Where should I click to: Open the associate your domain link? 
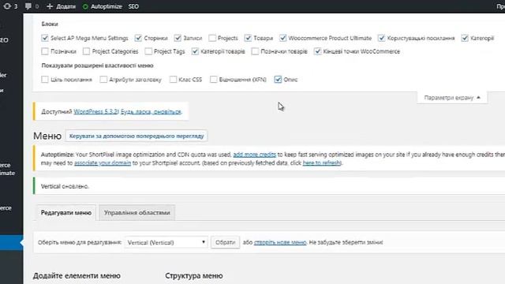(x=103, y=163)
